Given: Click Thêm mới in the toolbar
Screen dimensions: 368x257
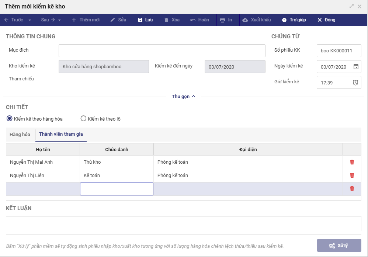Looking at the screenshot, I should [86, 20].
